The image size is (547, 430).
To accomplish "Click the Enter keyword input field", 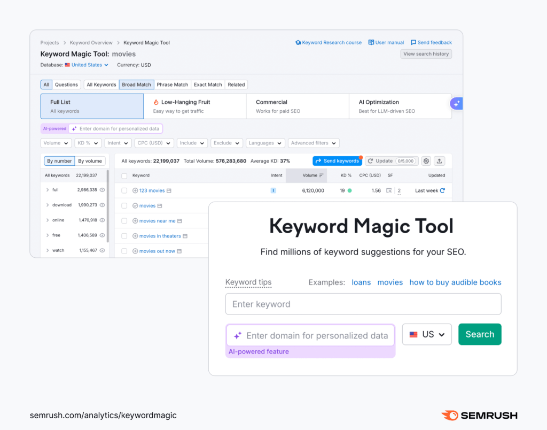I will [363, 304].
